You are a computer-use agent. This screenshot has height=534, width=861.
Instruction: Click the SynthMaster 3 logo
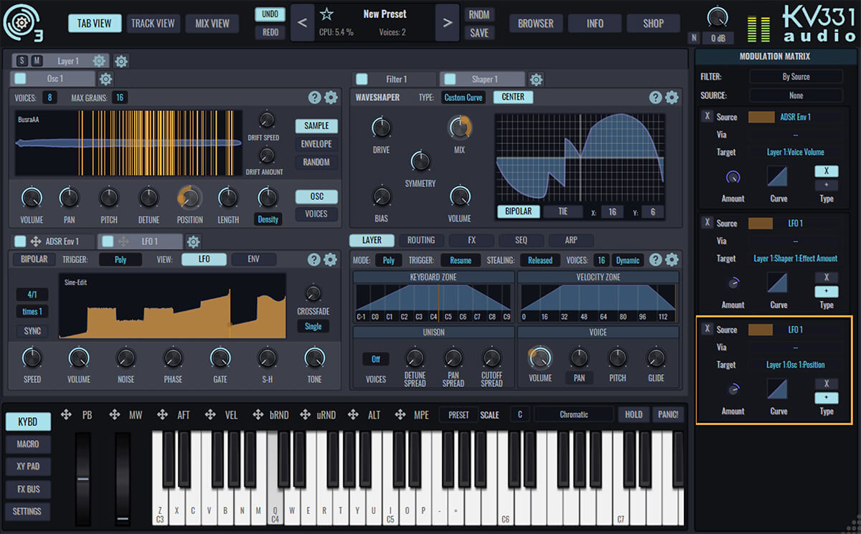[22, 23]
